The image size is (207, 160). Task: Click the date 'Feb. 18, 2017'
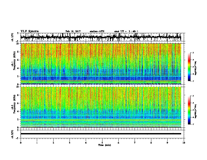(x=73, y=31)
